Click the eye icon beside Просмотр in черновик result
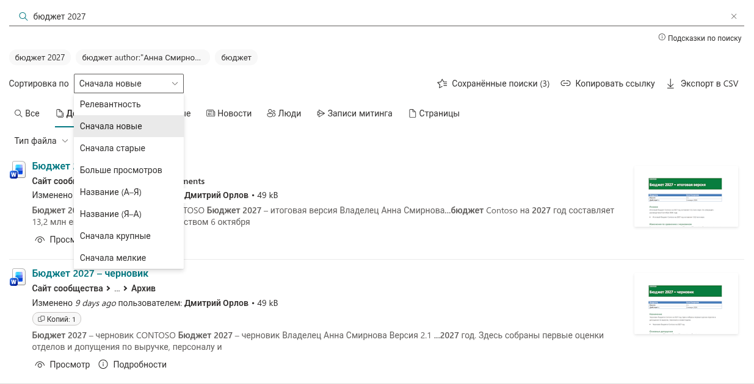 (40, 364)
